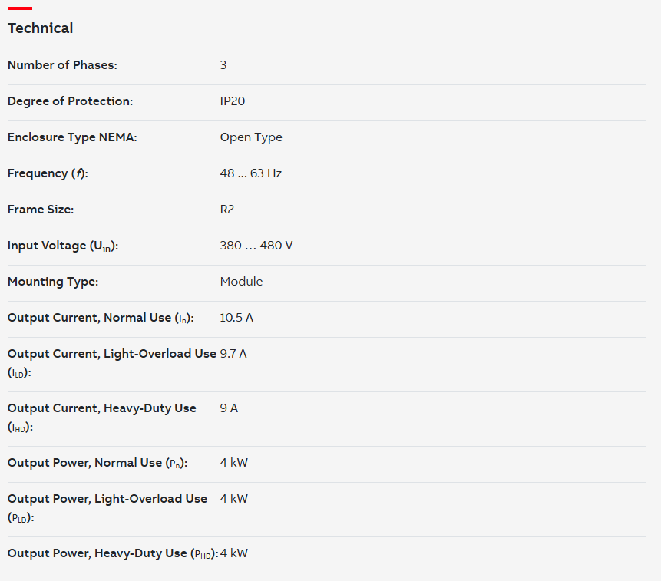Select the Frequency label

[48, 173]
